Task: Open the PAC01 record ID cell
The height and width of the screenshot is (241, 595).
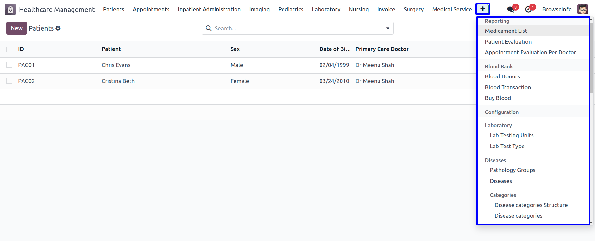Action: pos(26,65)
